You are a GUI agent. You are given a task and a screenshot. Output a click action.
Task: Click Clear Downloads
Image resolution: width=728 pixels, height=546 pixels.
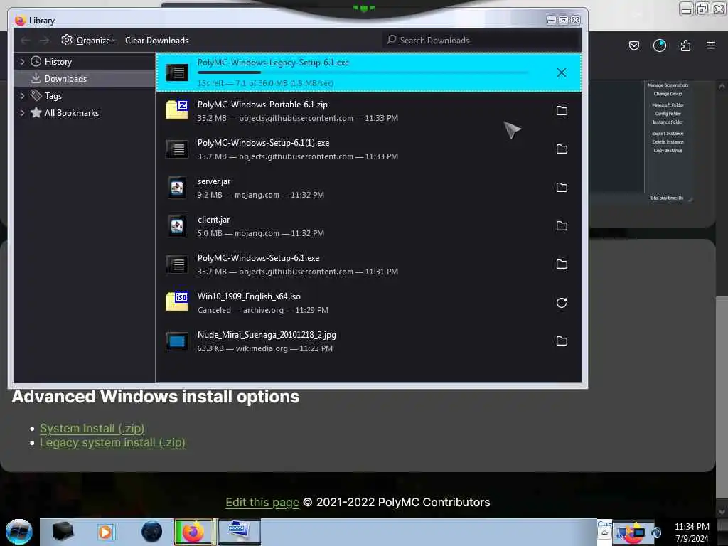pos(156,41)
